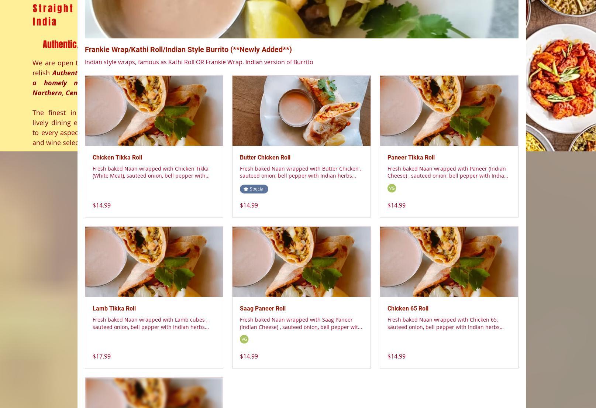Open the Chicken Tikka Roll photo
The width and height of the screenshot is (596, 408).
click(x=154, y=111)
